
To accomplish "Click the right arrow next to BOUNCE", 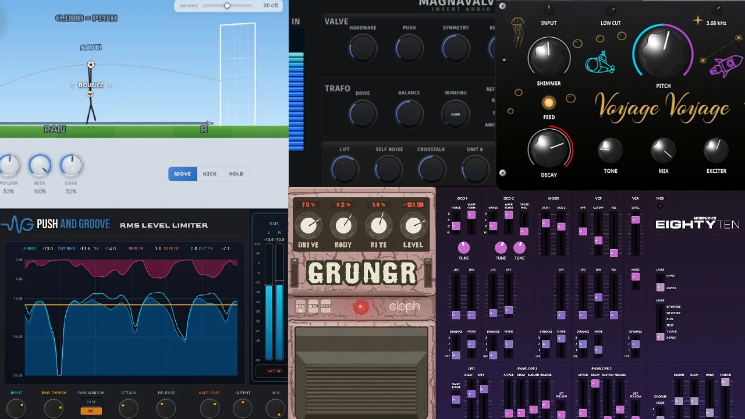I will click(109, 86).
